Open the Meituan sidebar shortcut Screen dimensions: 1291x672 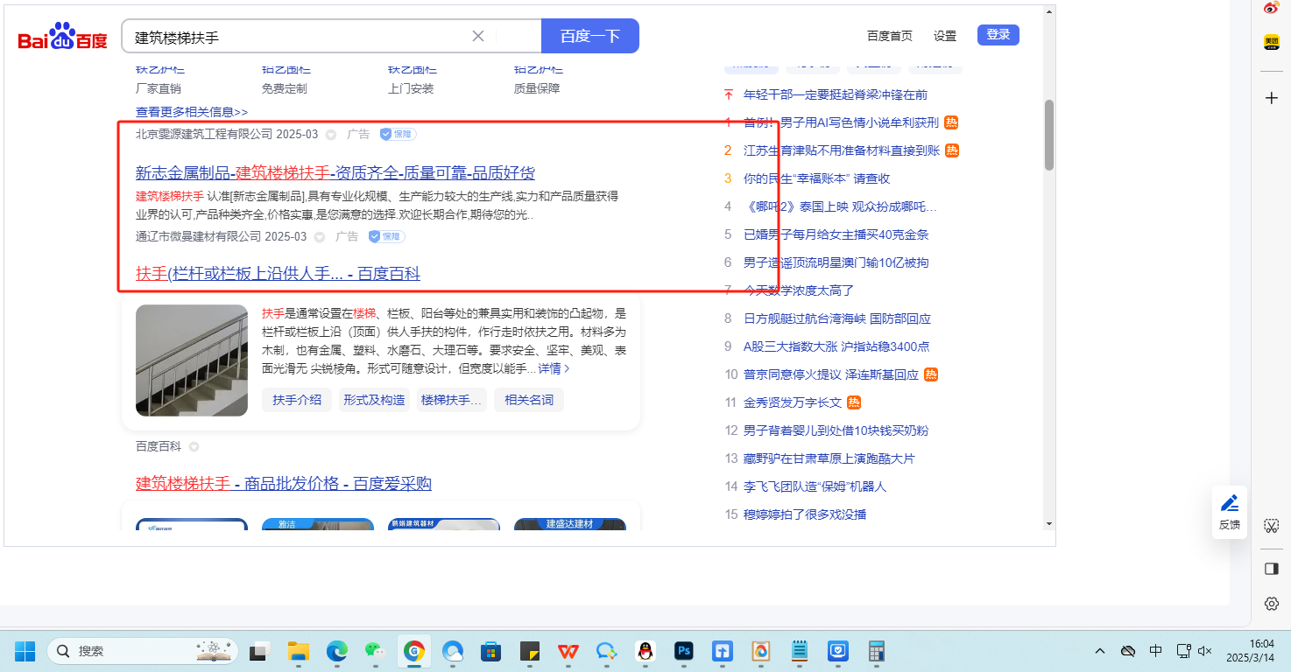click(x=1272, y=42)
